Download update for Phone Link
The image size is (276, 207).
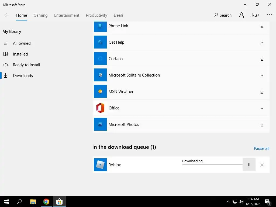[x=262, y=26]
